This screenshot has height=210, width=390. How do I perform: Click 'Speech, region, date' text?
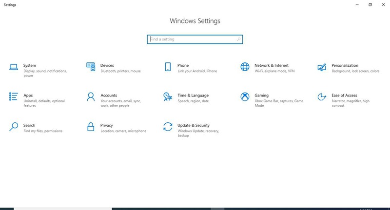tap(193, 101)
